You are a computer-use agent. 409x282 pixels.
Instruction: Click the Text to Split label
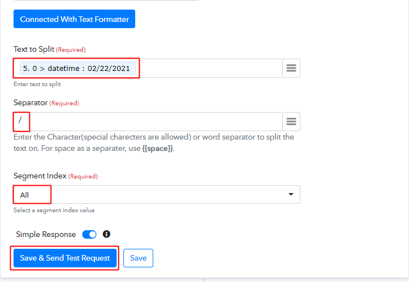click(x=34, y=50)
